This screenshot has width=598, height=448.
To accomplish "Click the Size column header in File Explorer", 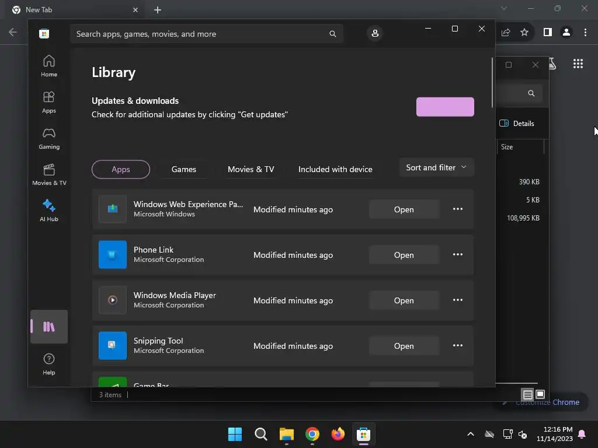I will (x=520, y=147).
